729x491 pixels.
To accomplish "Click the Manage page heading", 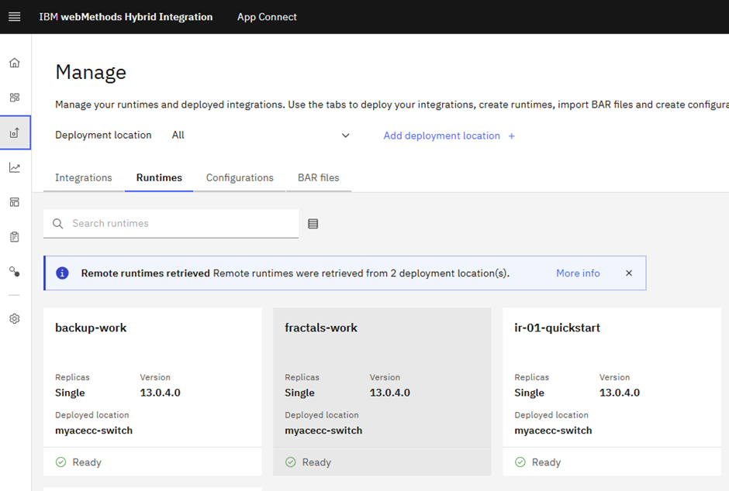I will coord(91,72).
